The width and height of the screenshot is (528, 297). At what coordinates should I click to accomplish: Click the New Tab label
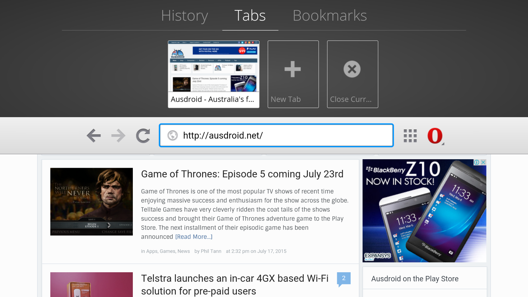pos(286,99)
